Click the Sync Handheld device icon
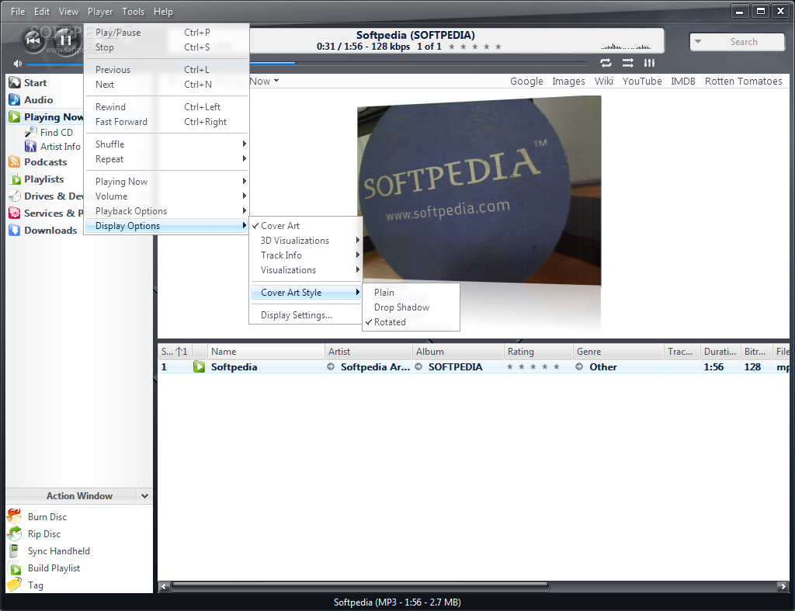 15,550
